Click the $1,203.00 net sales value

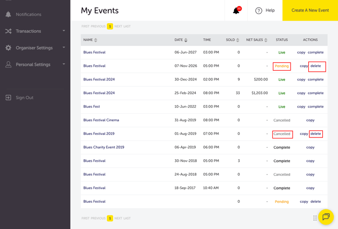tap(259, 93)
